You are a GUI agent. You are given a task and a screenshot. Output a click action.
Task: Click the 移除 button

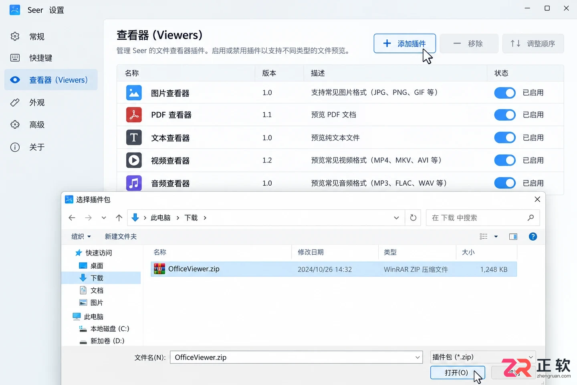click(x=469, y=43)
